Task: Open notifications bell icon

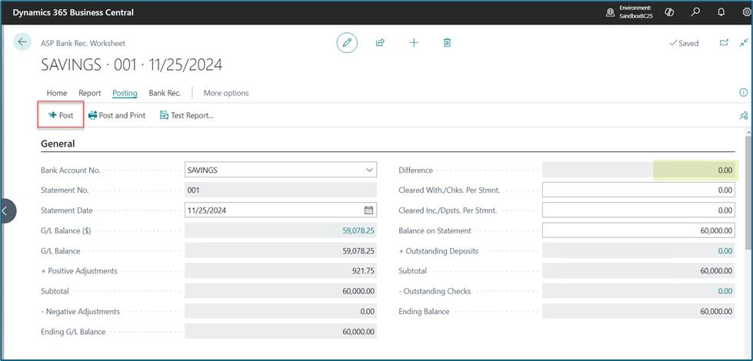Action: (721, 12)
